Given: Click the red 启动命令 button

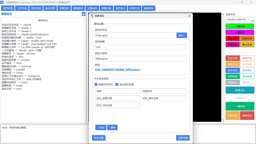Looking at the screenshot, I should [233, 39].
